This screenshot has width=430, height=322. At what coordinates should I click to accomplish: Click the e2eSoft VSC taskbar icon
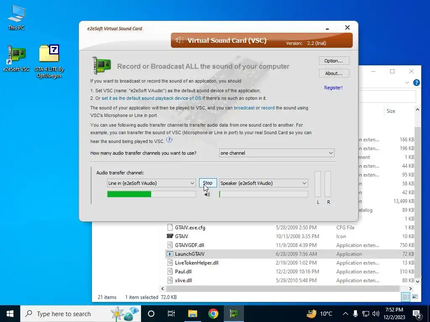(x=234, y=314)
